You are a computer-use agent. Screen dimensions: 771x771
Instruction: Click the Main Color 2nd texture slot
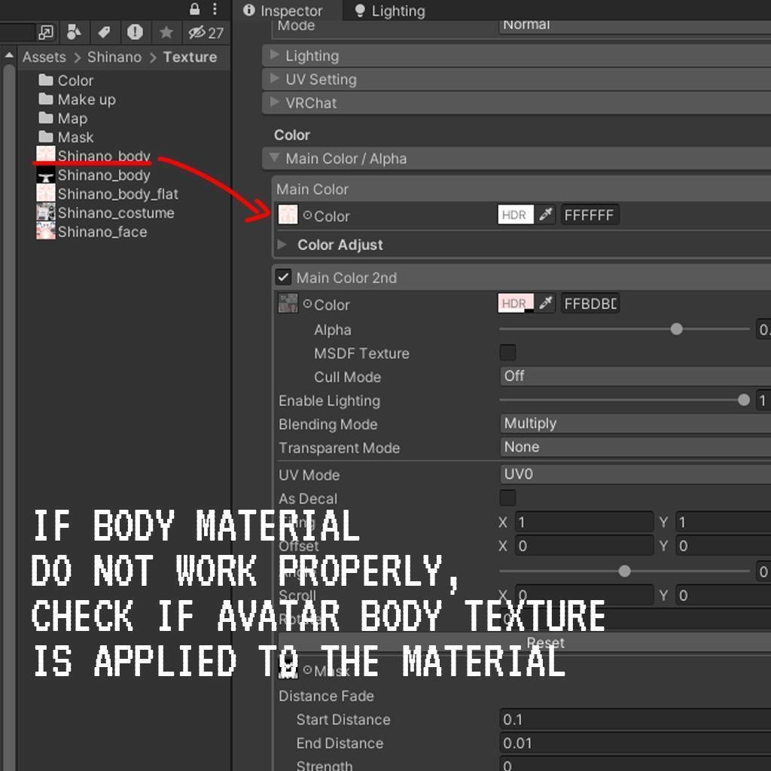pyautogui.click(x=288, y=303)
